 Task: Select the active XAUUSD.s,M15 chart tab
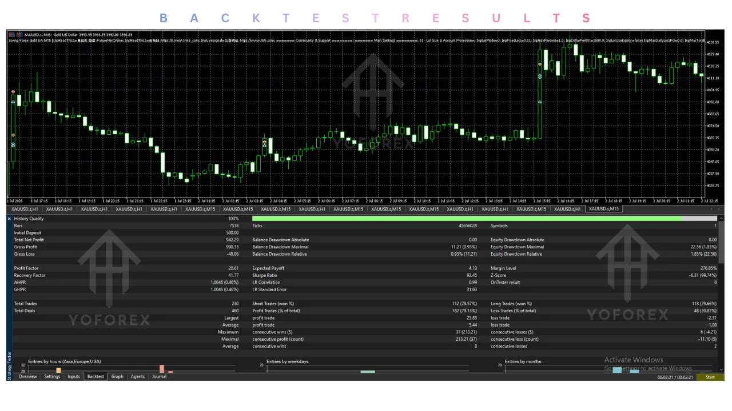point(603,209)
